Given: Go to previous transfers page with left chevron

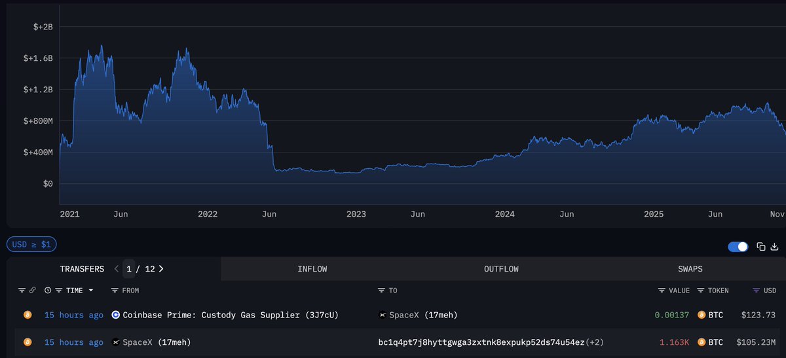Looking at the screenshot, I should (x=117, y=268).
